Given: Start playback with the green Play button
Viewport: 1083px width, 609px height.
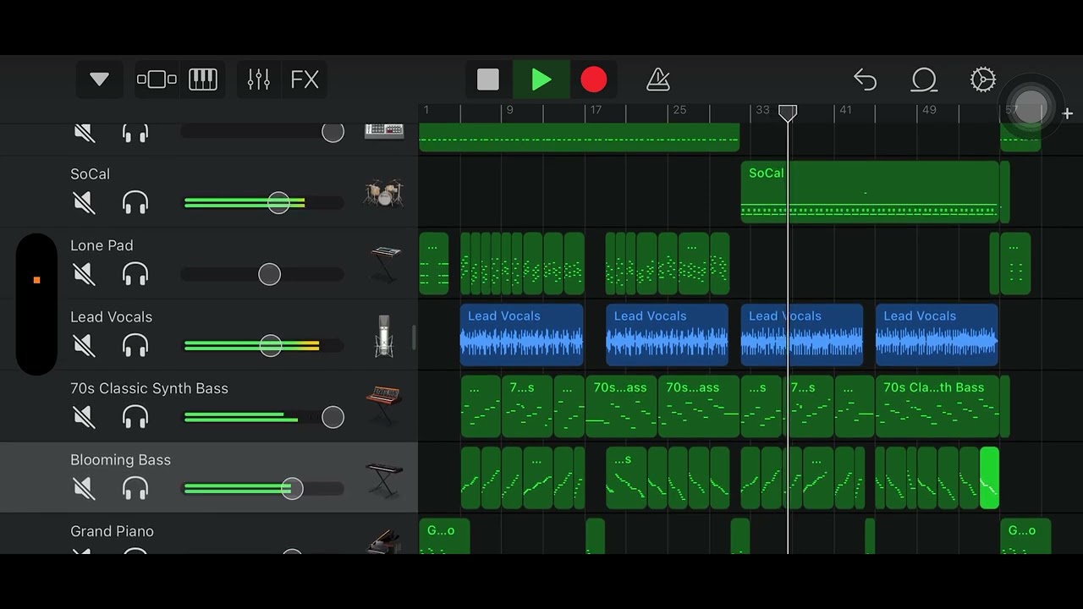Looking at the screenshot, I should tap(541, 80).
